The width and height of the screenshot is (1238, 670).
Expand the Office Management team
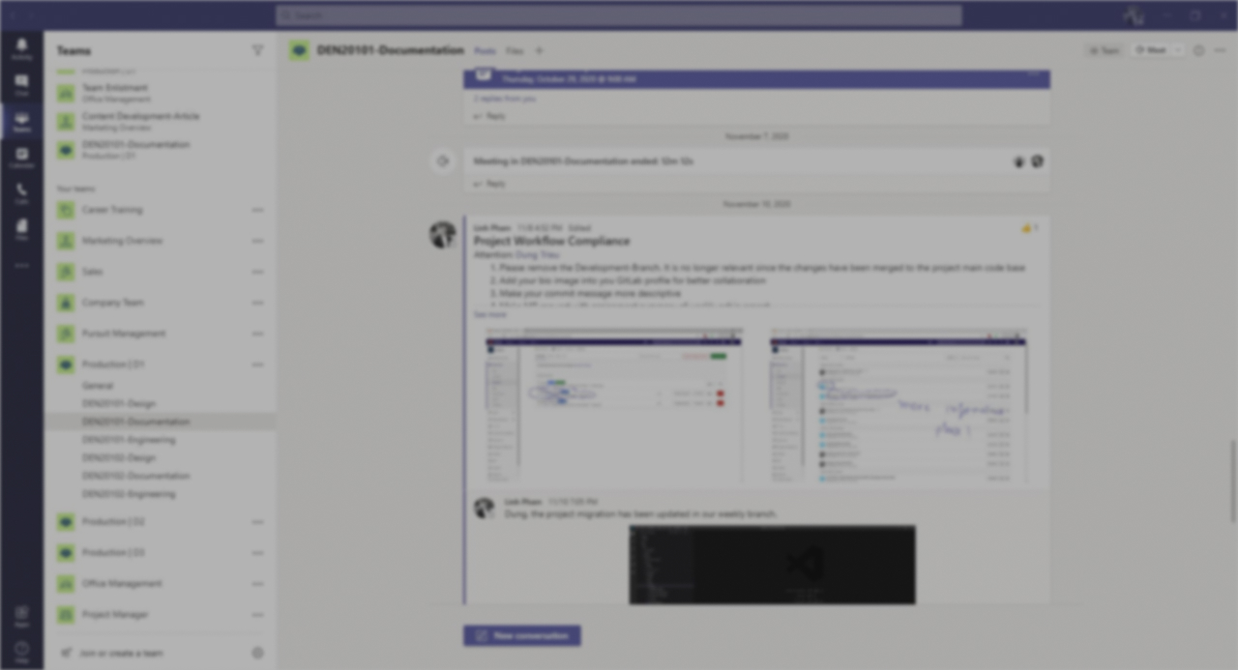pyautogui.click(x=66, y=584)
